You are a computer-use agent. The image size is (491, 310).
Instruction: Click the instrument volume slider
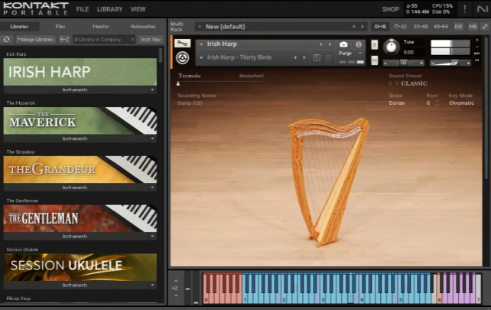450,63
